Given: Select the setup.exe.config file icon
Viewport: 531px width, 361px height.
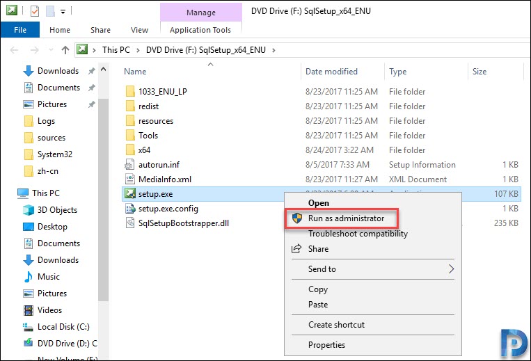Looking at the screenshot, I should (x=130, y=209).
